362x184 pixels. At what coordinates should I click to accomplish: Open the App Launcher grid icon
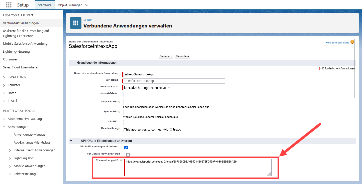(x=9, y=5)
